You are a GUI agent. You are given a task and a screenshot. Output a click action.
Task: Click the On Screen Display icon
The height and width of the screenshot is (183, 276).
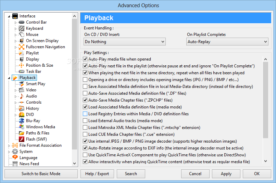pos(22,41)
